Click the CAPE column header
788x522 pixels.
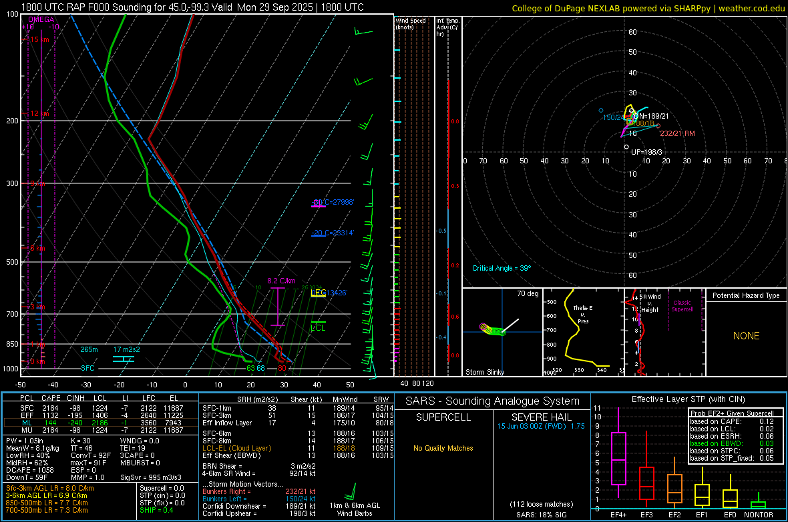coord(51,399)
